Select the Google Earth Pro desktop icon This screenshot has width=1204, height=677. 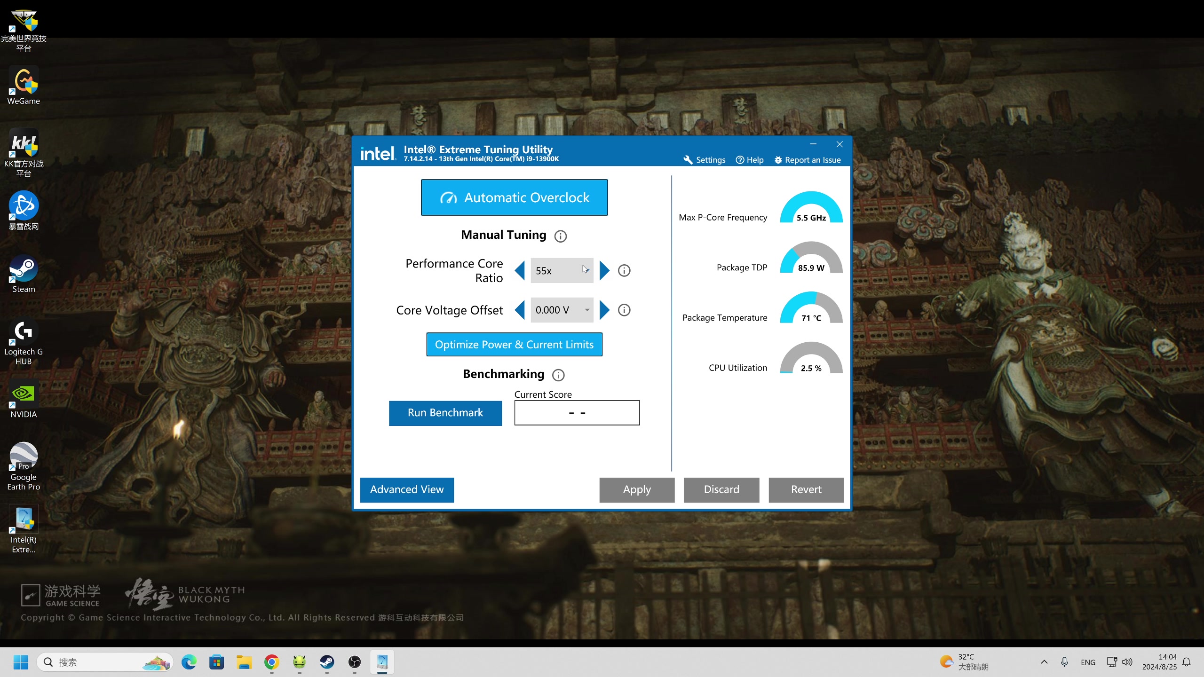pyautogui.click(x=24, y=466)
